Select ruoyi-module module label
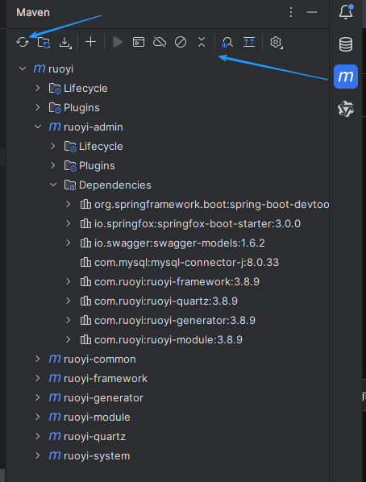This screenshot has height=482, width=366. tap(97, 418)
